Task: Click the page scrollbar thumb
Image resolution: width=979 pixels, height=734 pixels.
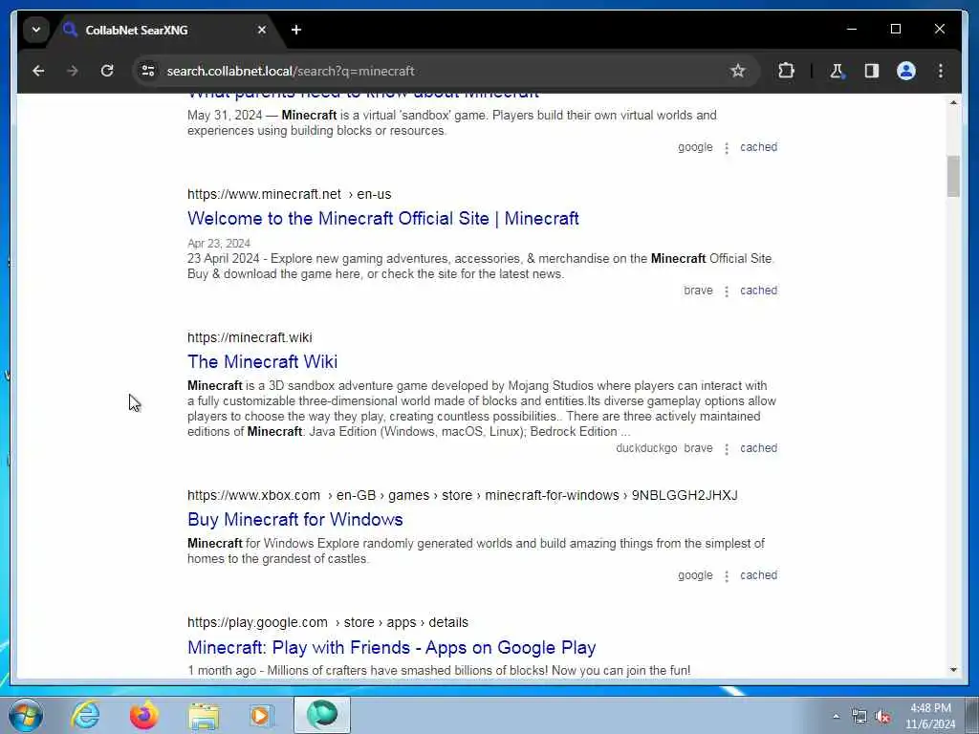Action: click(x=953, y=176)
